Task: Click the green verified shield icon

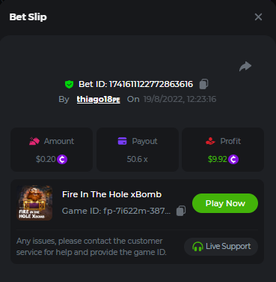Action: coord(69,84)
